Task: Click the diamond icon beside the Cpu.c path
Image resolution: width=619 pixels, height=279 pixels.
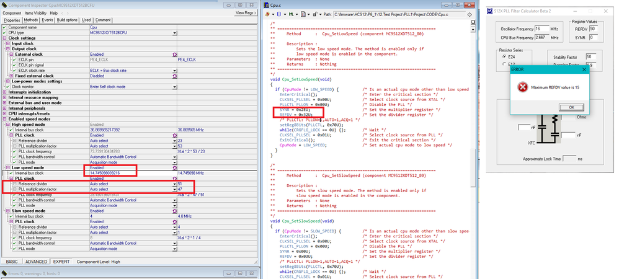Action: point(470,14)
